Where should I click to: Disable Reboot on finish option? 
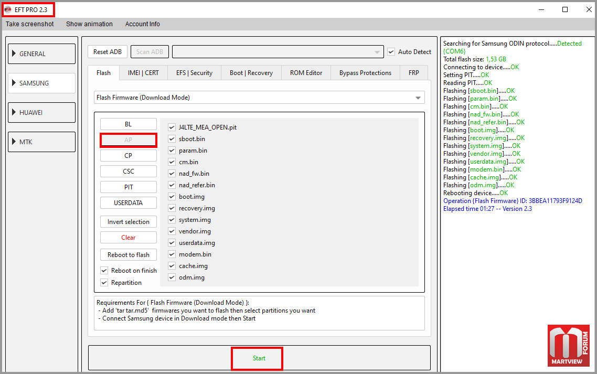click(104, 271)
